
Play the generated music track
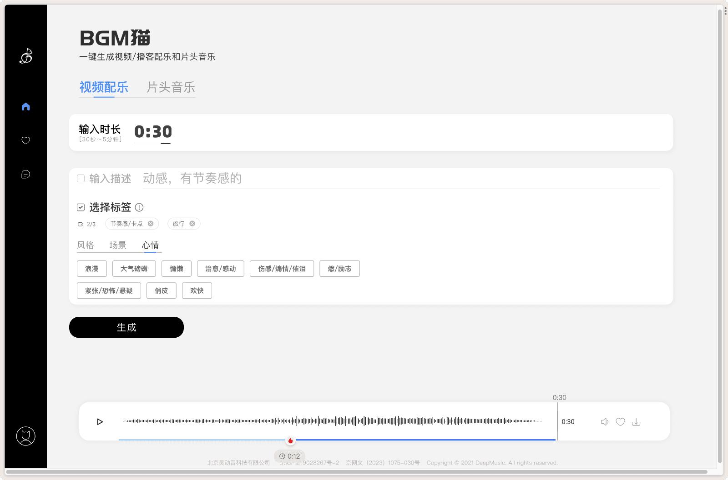pos(100,422)
